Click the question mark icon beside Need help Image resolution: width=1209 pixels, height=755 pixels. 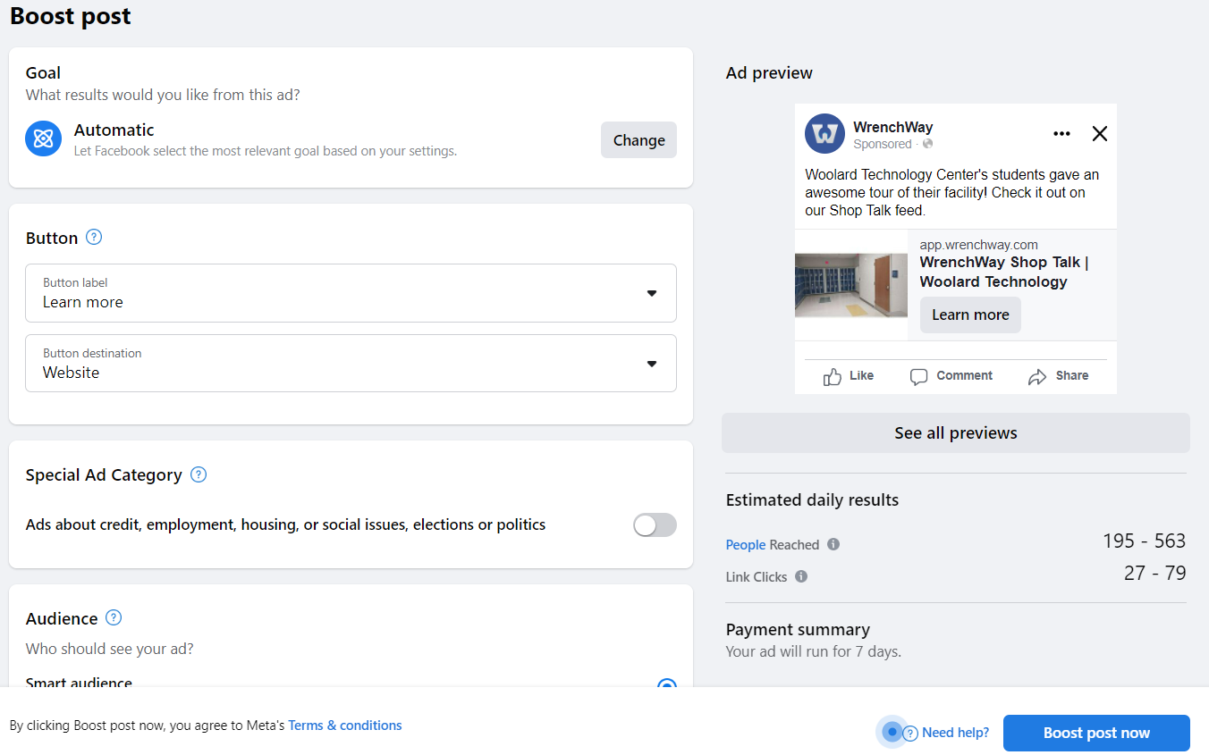(910, 734)
